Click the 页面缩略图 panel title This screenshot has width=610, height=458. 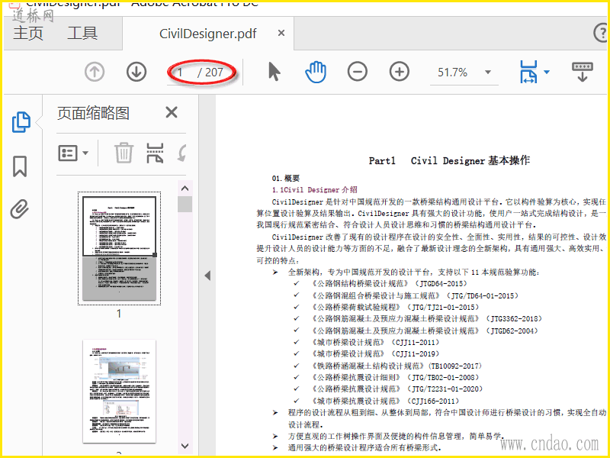coord(93,113)
